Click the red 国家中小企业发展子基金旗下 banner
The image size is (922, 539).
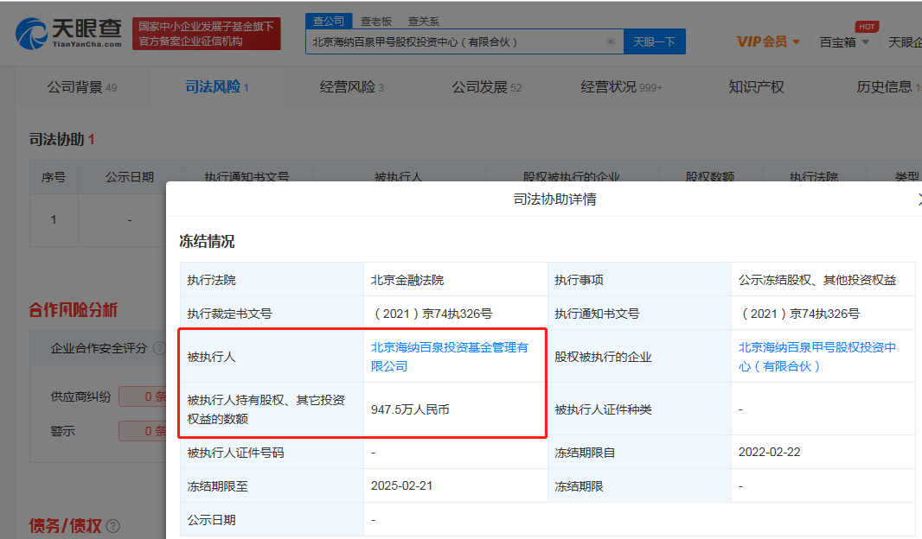(207, 34)
